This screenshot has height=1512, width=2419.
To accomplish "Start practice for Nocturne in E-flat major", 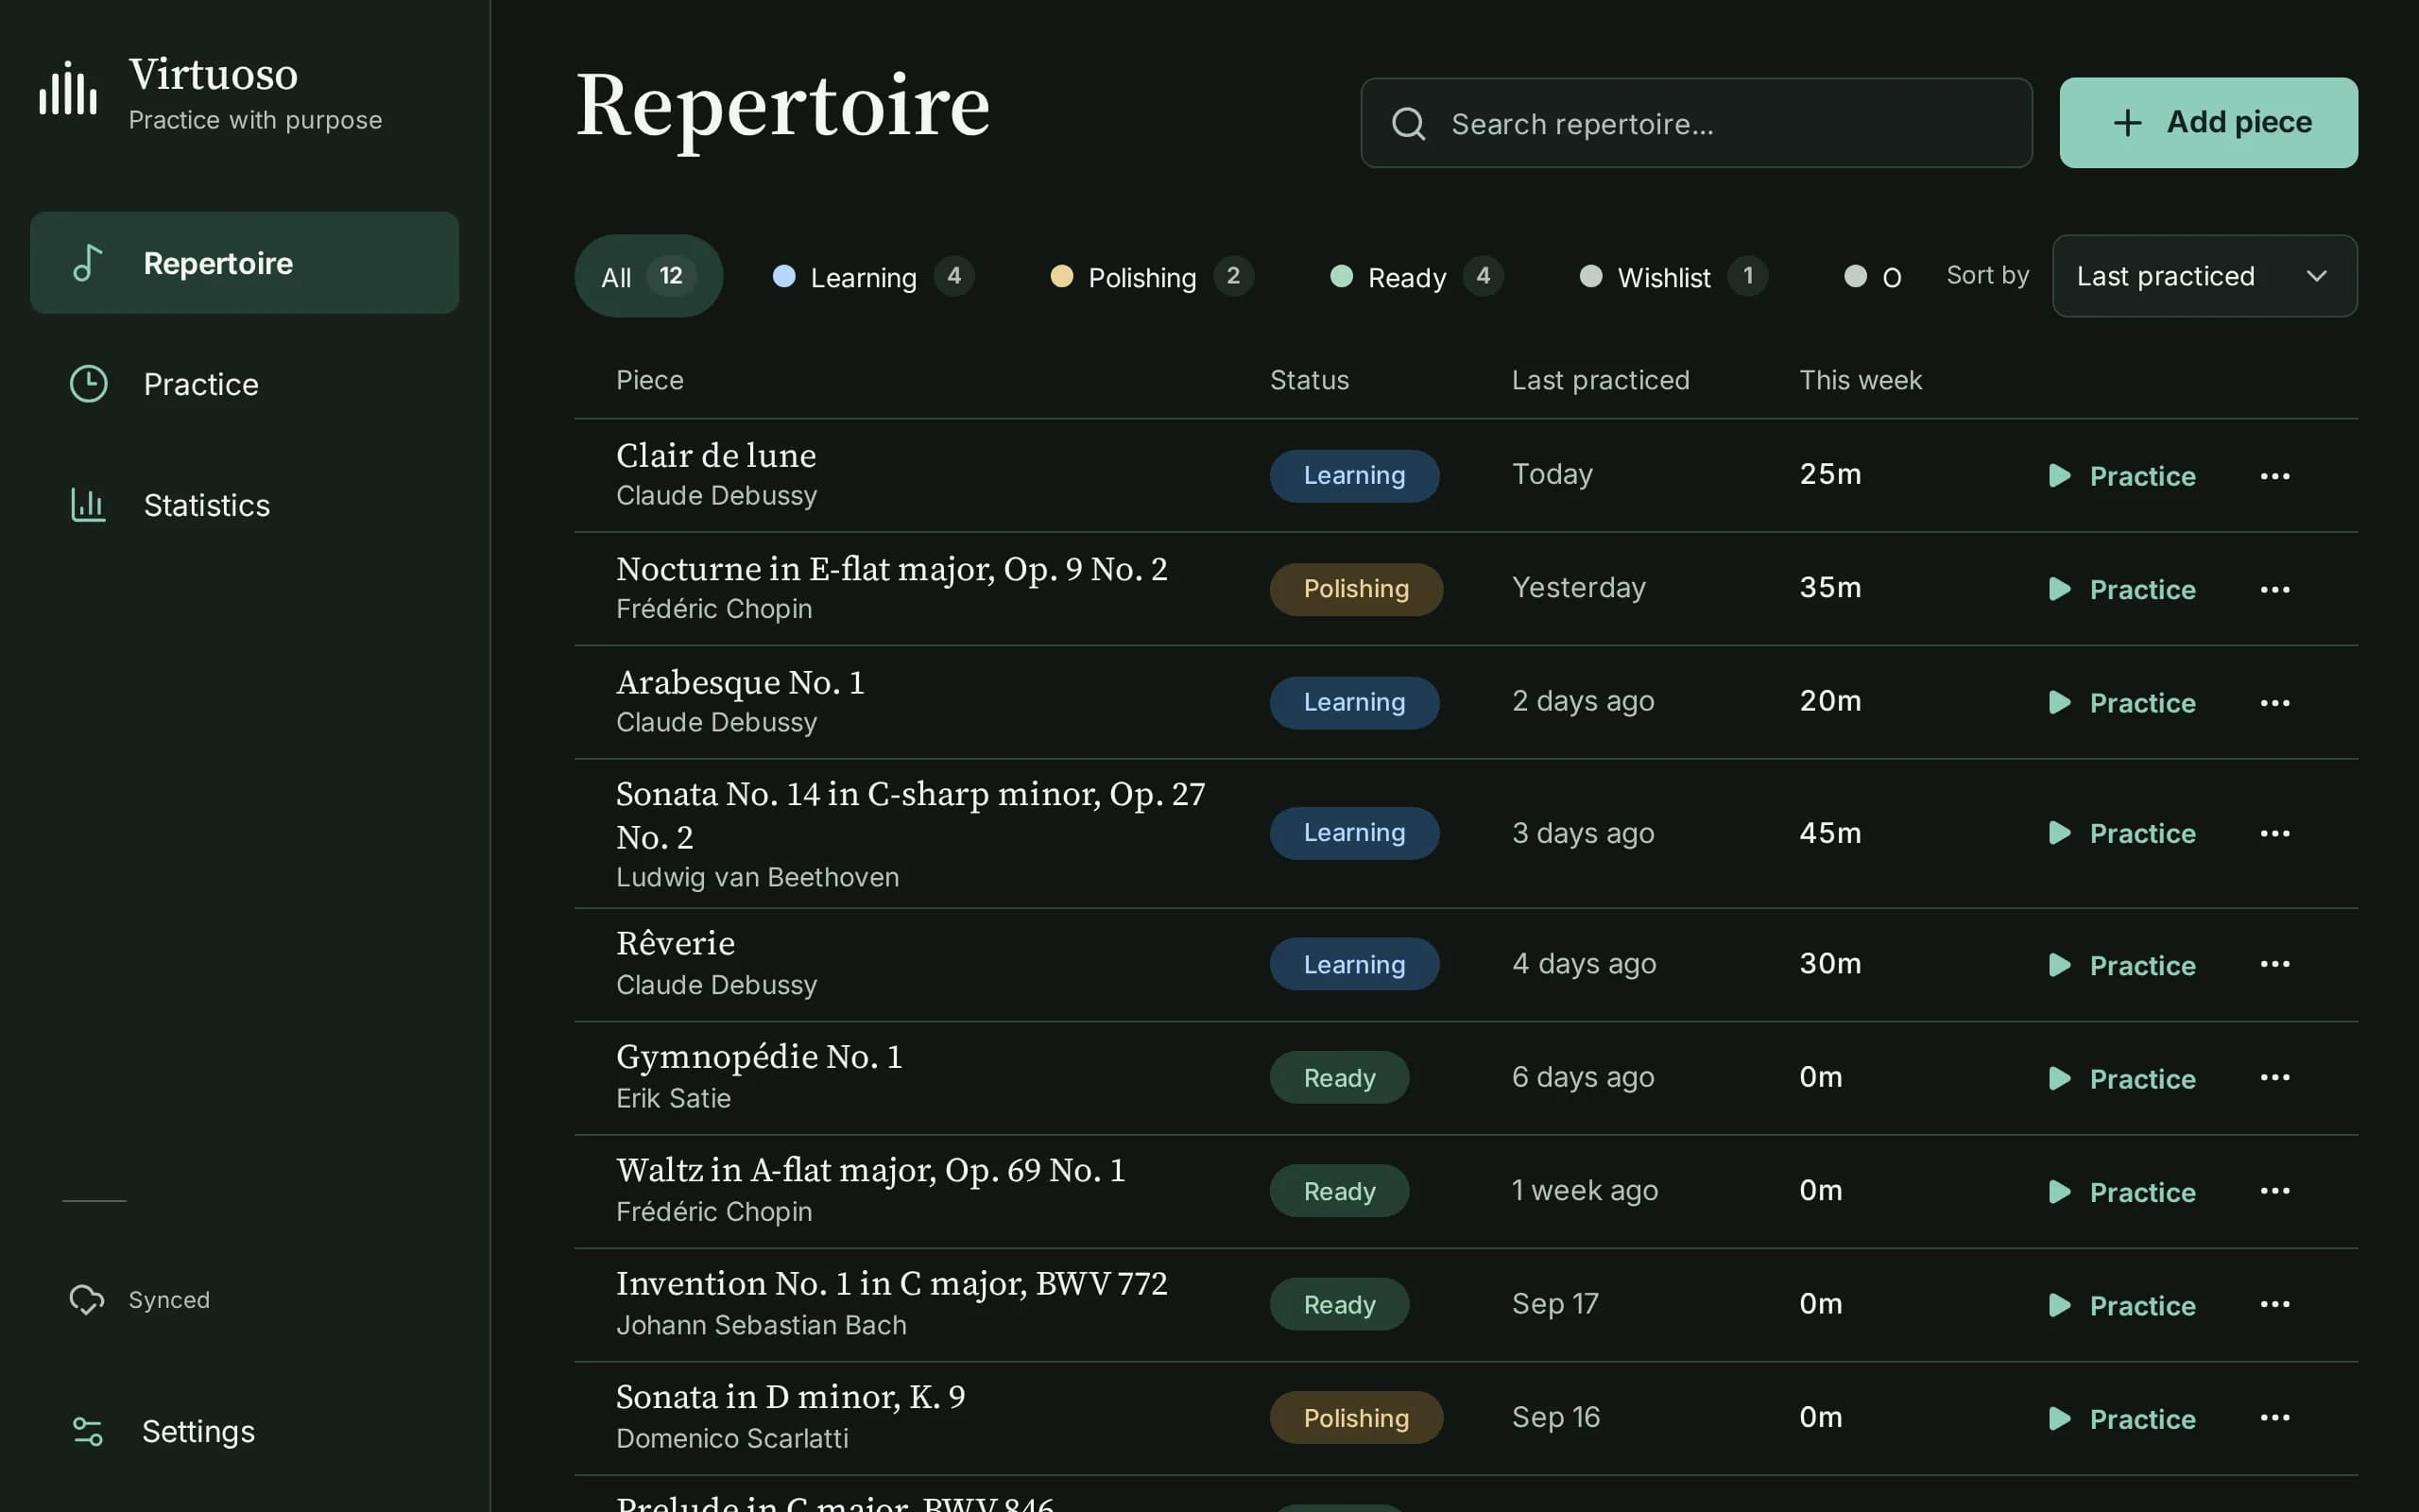I will pyautogui.click(x=2121, y=589).
